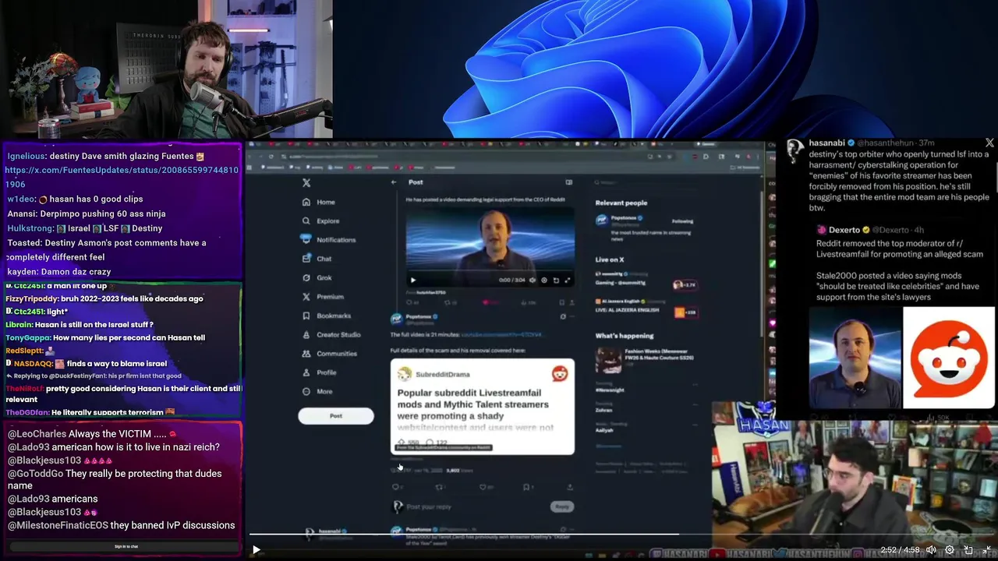
Task: Open the Reddit logo image in Dexerto's tweet
Action: (x=949, y=358)
